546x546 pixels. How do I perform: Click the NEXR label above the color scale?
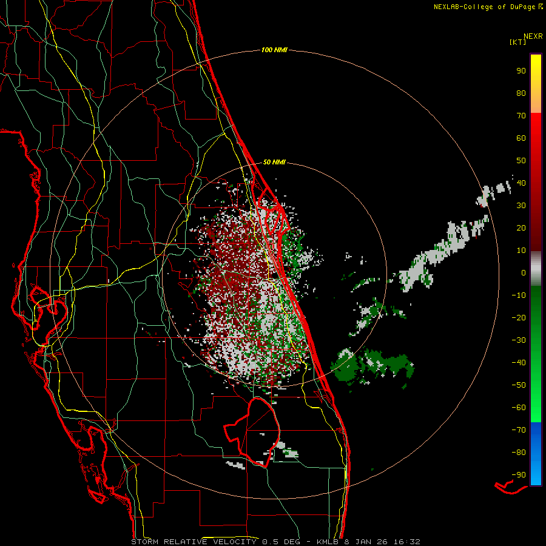(533, 36)
